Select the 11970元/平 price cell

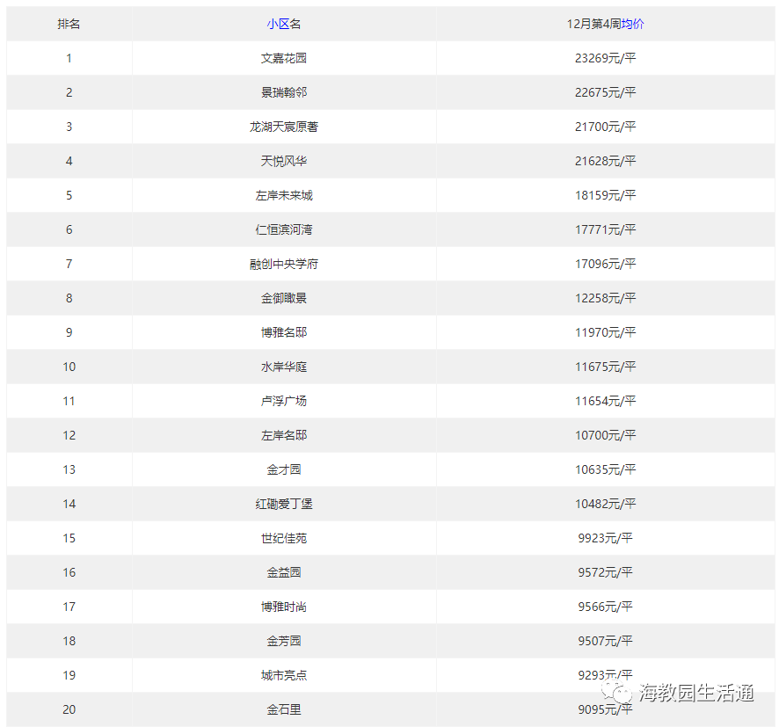tap(606, 332)
